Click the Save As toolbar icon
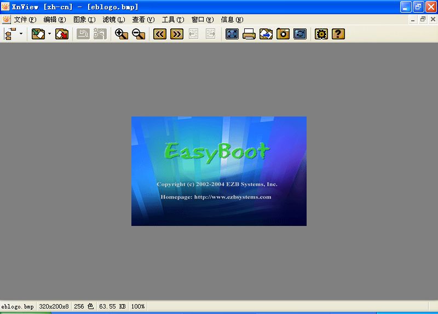The image size is (438, 314). (x=62, y=34)
